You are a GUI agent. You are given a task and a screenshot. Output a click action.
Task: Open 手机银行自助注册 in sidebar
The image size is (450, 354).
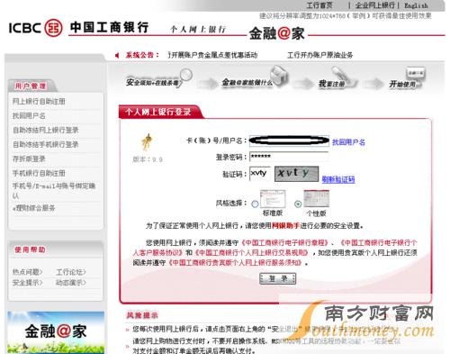(x=39, y=173)
